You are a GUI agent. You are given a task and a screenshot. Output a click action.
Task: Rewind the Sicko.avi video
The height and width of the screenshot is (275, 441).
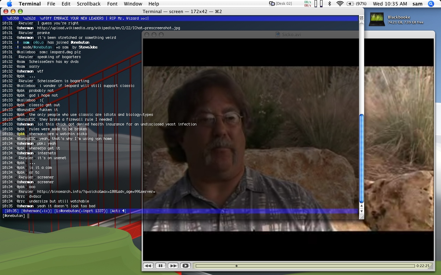pyautogui.click(x=148, y=266)
